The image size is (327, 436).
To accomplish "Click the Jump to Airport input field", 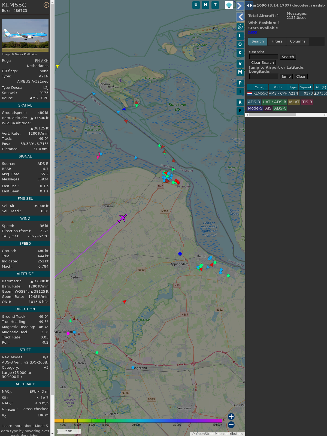I will (x=264, y=77).
